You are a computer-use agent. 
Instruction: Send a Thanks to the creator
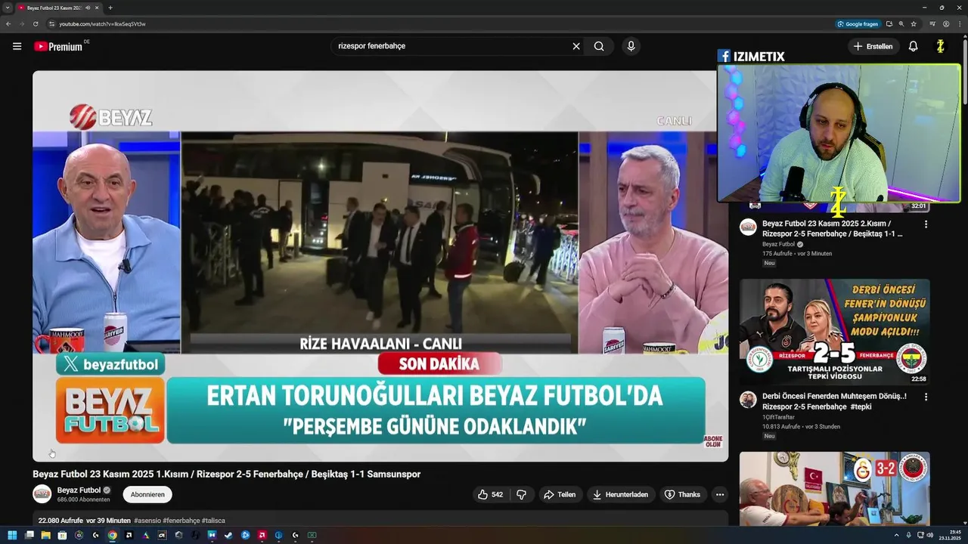[x=682, y=494]
